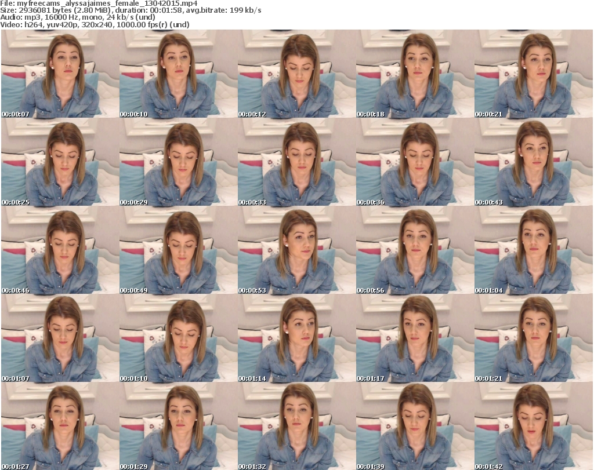Click the 00:00:25 video frame
The image size is (594, 470).
point(60,162)
